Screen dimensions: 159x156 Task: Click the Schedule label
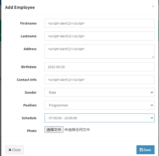click(x=29, y=118)
